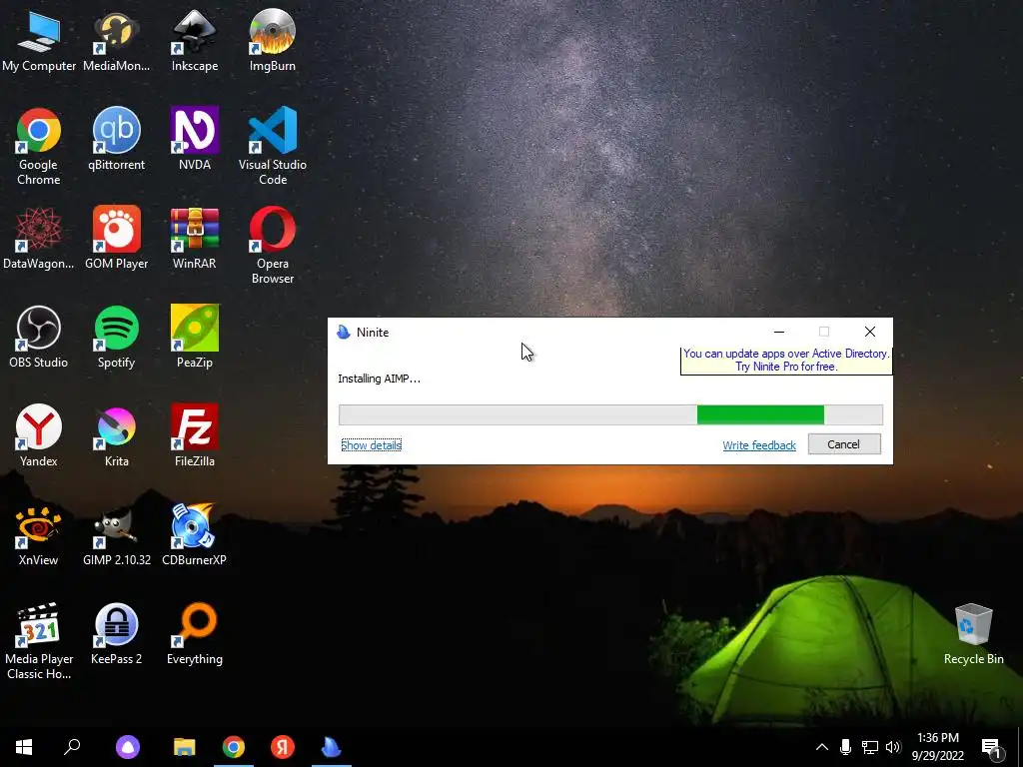Select the WinRAR desktop icon

click(x=195, y=238)
